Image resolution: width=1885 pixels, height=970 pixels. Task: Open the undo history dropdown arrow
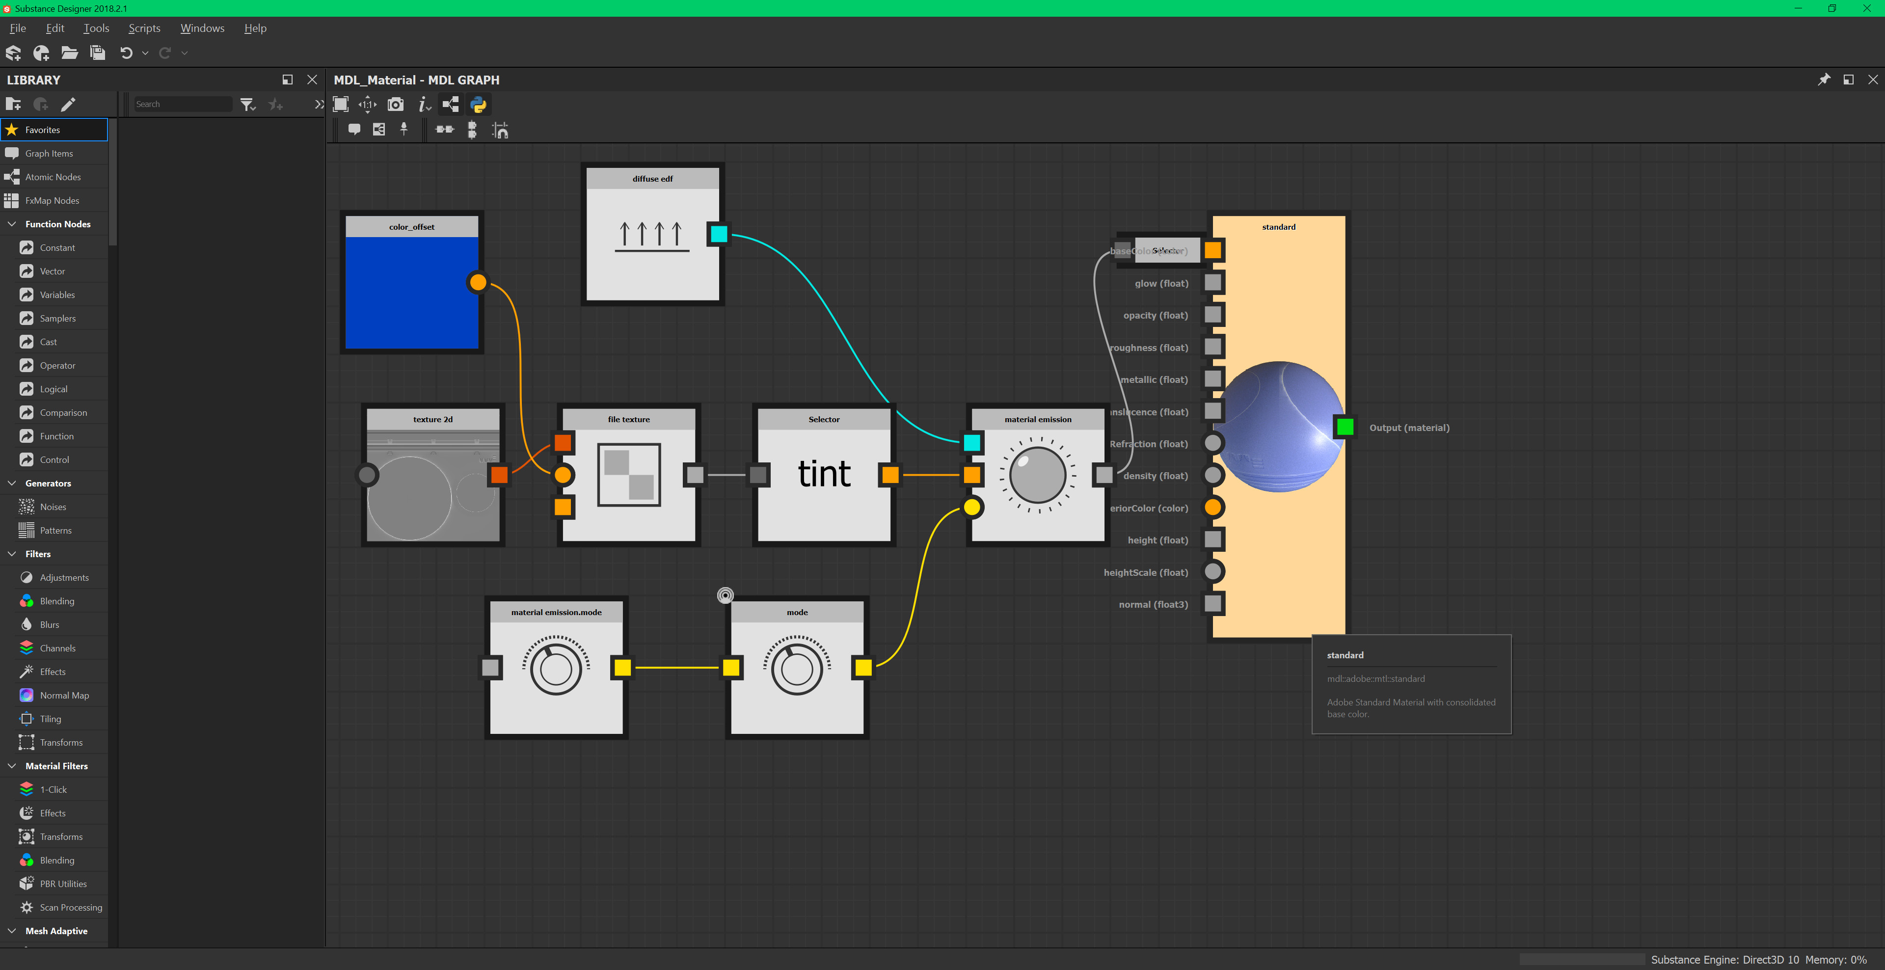pos(145,53)
